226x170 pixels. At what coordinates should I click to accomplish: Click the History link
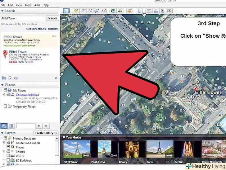coord(53,29)
